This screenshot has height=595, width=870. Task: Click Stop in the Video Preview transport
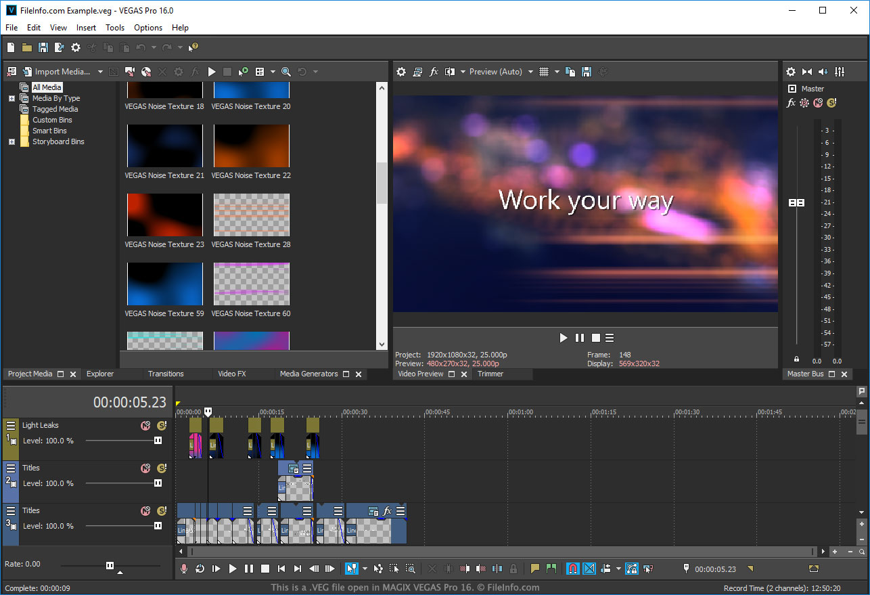click(596, 338)
